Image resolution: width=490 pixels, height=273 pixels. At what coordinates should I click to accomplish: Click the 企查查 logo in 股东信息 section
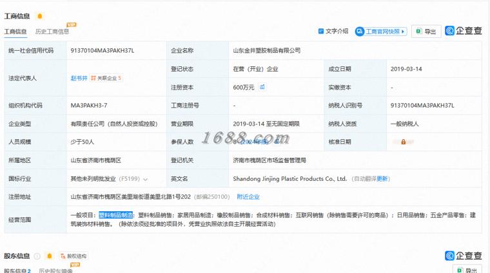coord(464,256)
